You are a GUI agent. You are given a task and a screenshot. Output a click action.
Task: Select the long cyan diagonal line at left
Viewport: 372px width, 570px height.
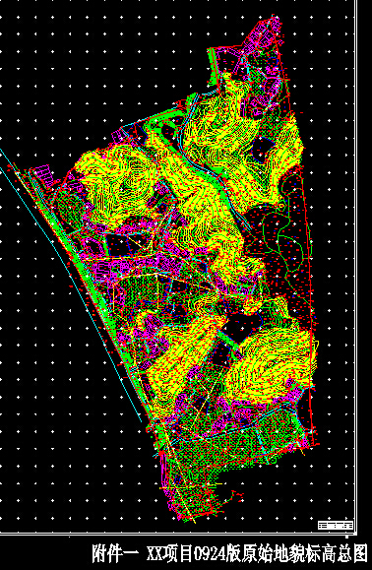pos(71,285)
